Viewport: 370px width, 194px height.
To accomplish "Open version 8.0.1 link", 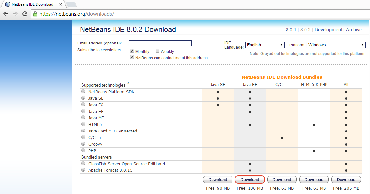I will tap(291, 30).
